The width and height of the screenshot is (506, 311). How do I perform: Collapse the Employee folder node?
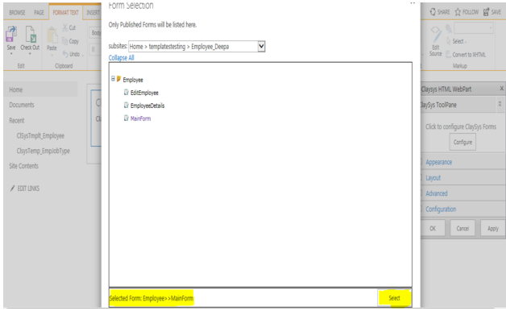pos(113,78)
